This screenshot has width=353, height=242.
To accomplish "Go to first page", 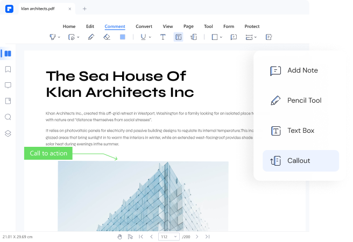I will tap(141, 237).
